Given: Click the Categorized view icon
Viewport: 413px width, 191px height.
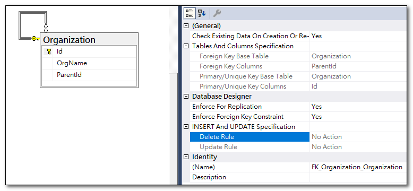Looking at the screenshot, I should (190, 13).
